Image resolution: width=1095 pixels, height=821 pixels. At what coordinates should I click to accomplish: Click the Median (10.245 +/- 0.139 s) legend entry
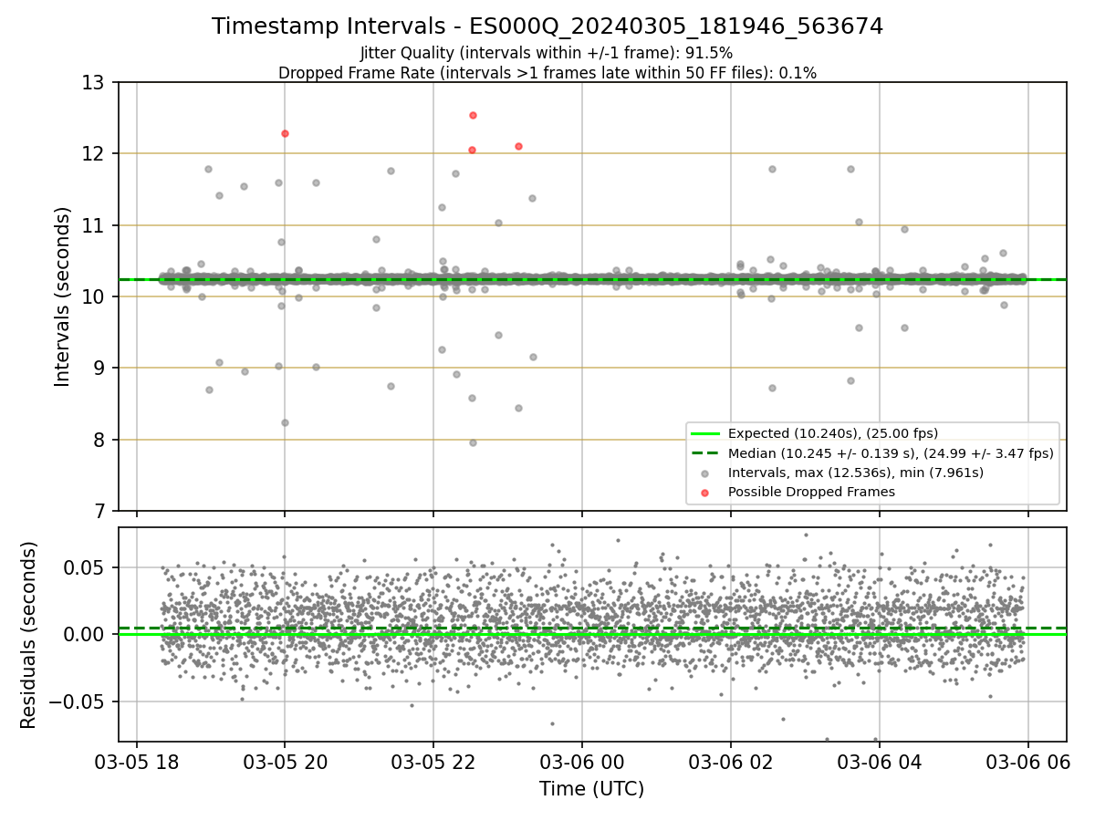872,452
